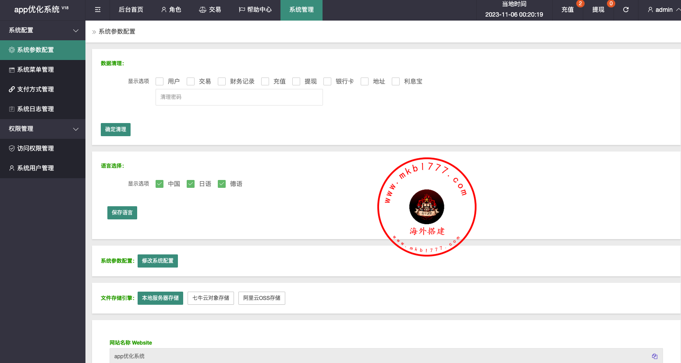681x363 pixels.
Task: Open 系统用户管理 in the sidebar
Action: click(x=43, y=168)
